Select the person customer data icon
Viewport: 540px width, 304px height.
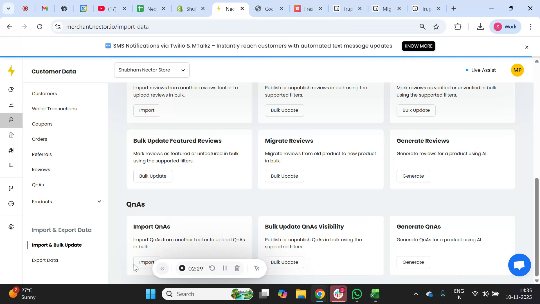(x=11, y=120)
